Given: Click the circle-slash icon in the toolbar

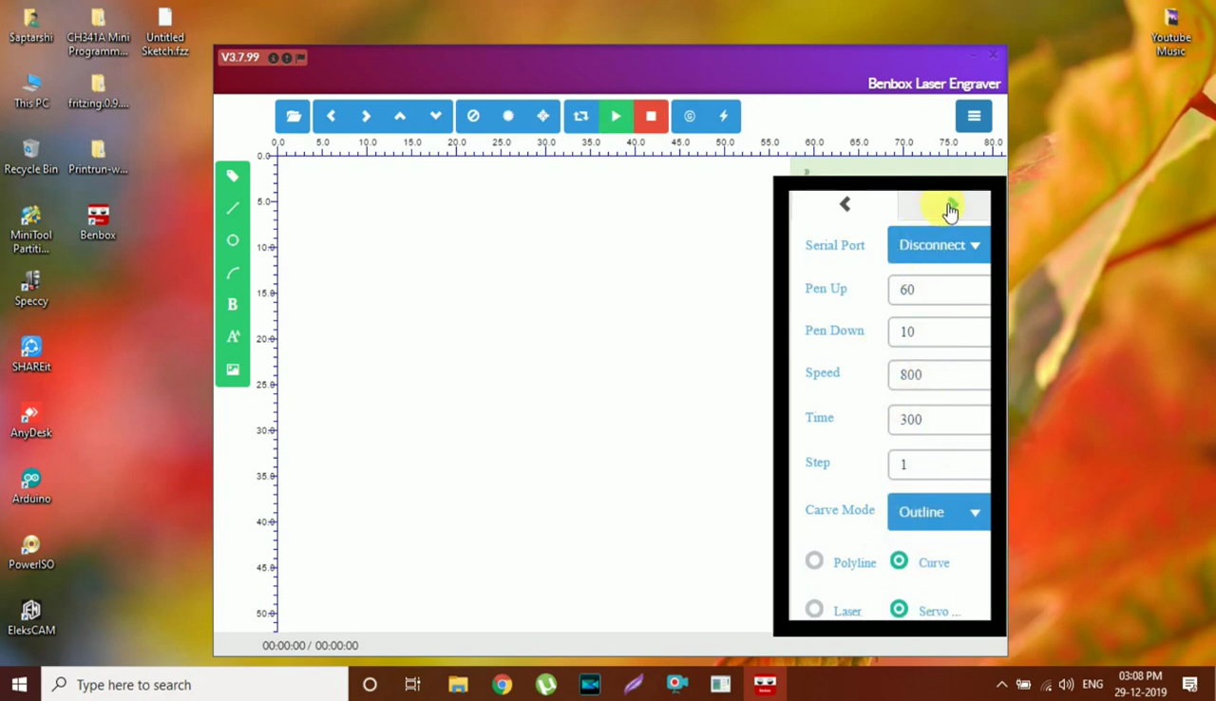Looking at the screenshot, I should [x=473, y=116].
